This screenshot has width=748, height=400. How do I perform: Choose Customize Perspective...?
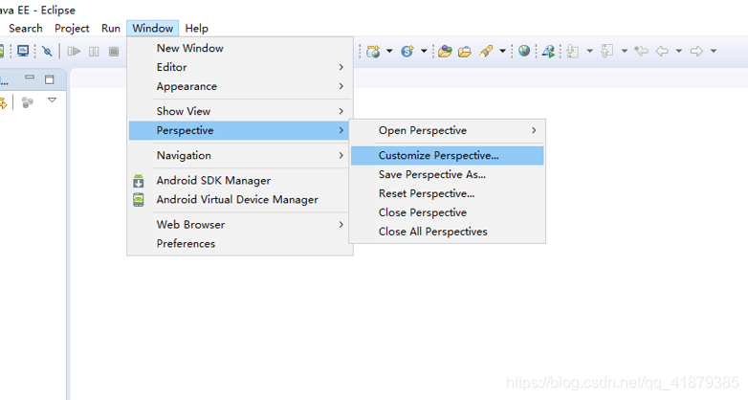[448, 156]
